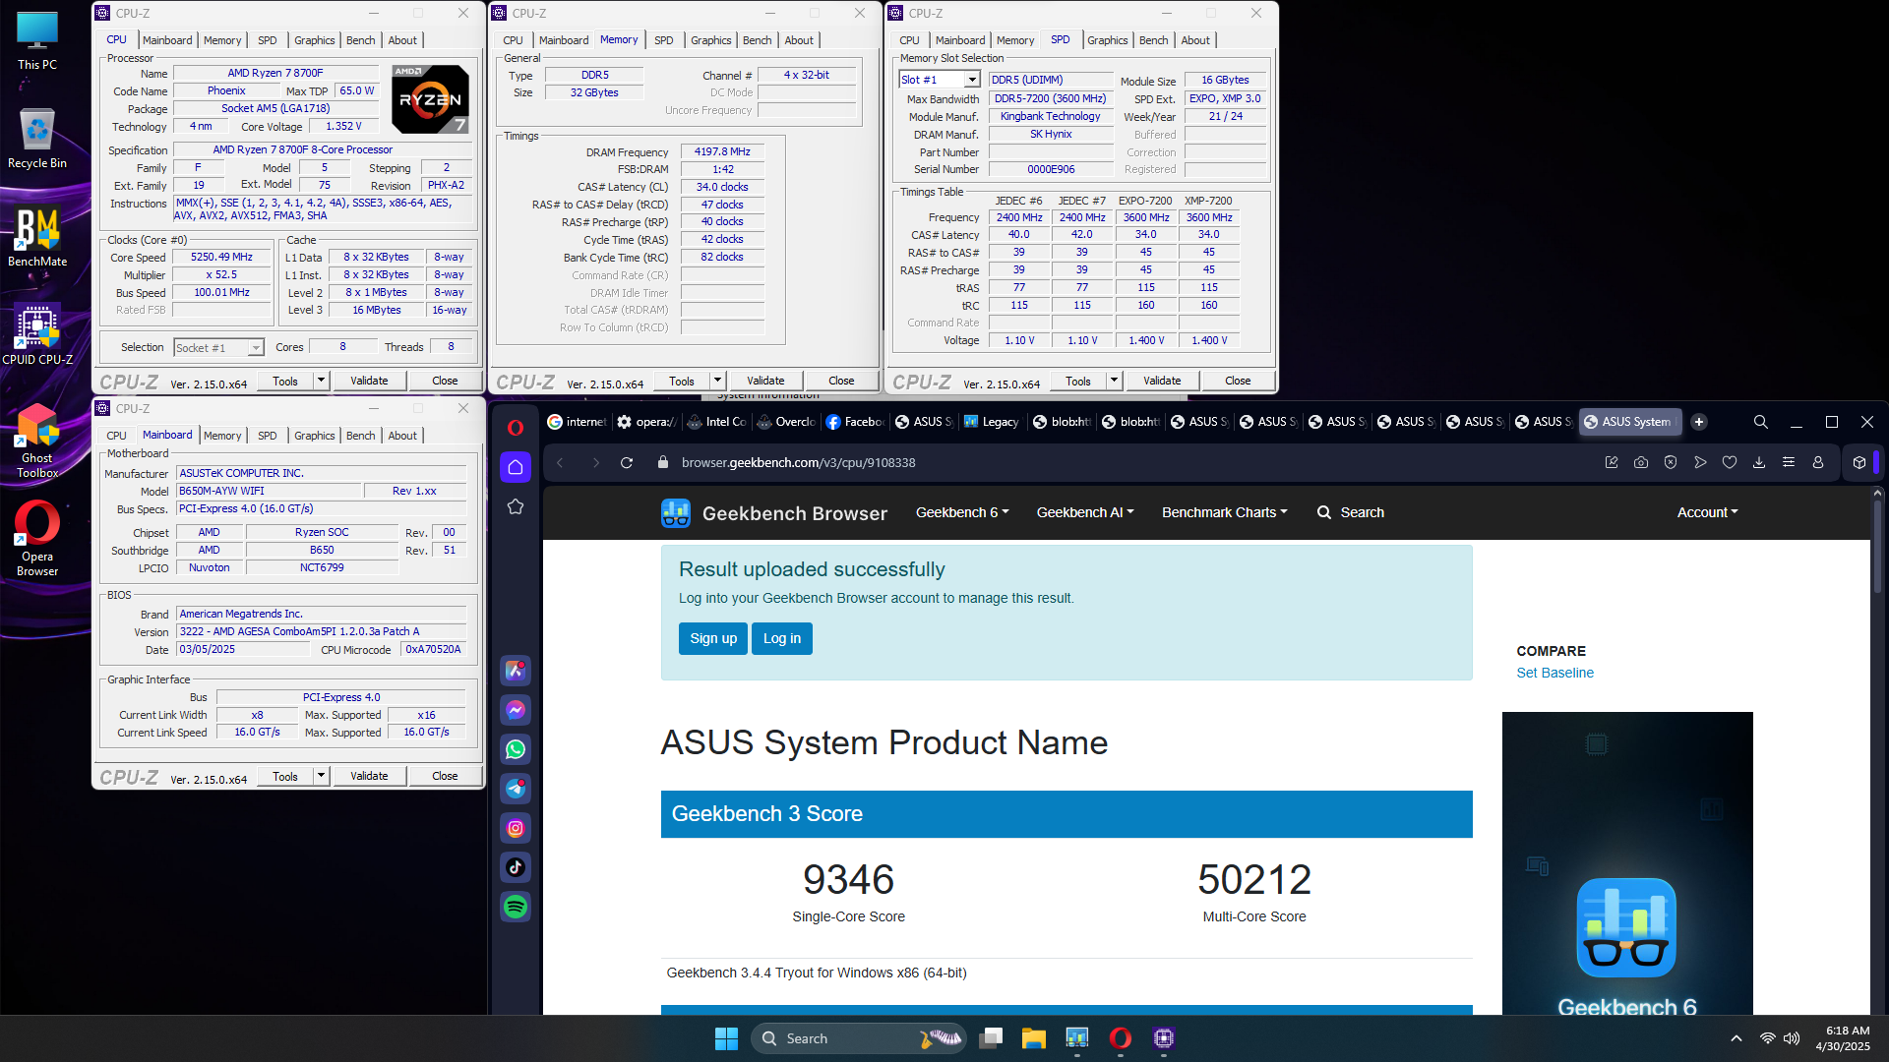This screenshot has height=1062, width=1889.
Task: Click Opera sidebar Home (start page) icon
Action: pyautogui.click(x=515, y=467)
